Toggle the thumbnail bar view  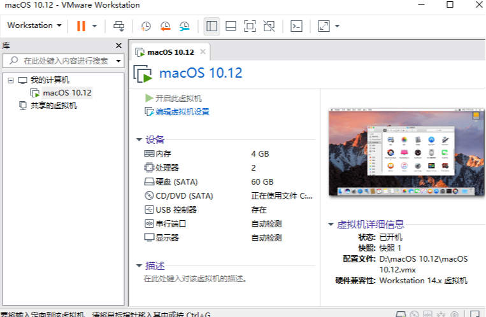pyautogui.click(x=231, y=26)
